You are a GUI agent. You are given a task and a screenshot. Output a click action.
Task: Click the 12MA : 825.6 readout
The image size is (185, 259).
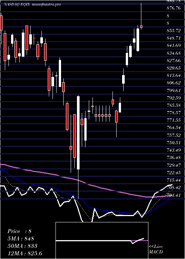pyautogui.click(x=25, y=253)
